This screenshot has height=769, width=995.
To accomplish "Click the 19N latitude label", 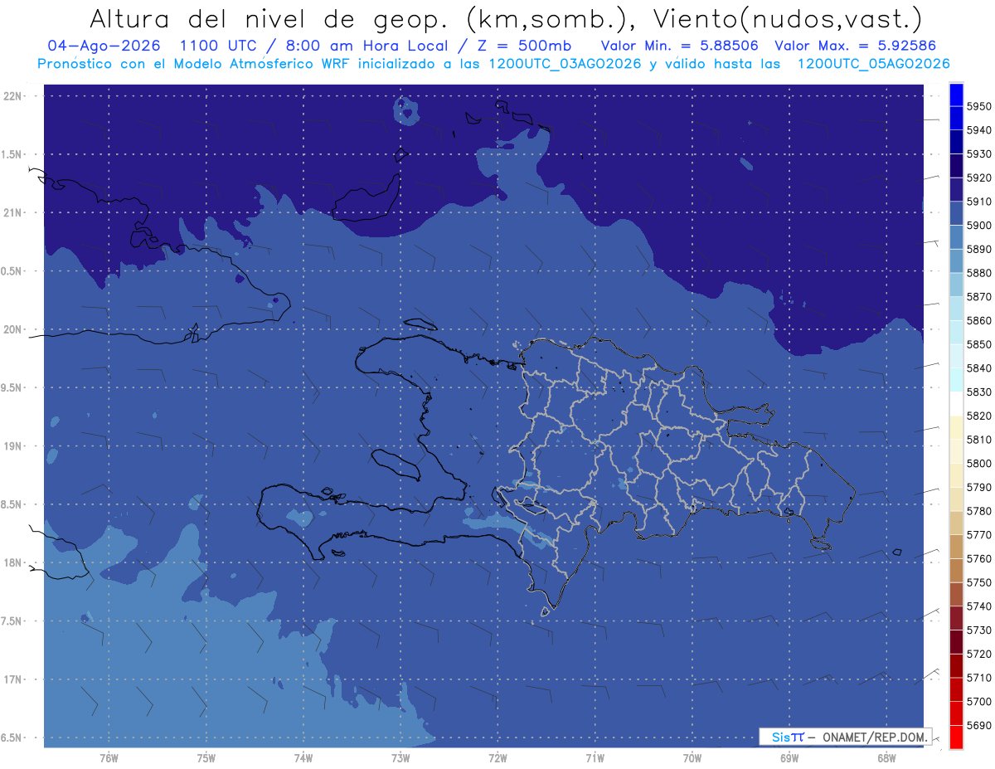I will 12,445.
